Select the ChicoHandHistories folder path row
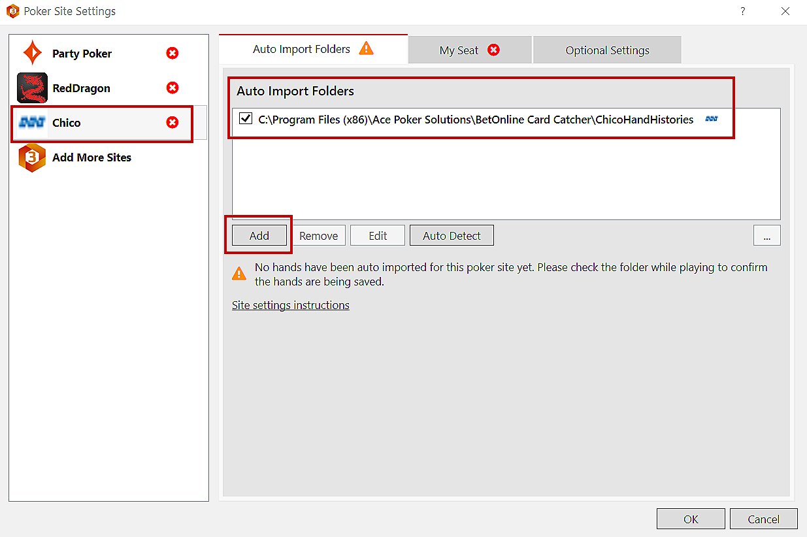 tap(506, 120)
